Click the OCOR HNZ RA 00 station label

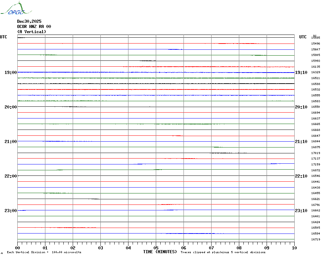coord(34,27)
